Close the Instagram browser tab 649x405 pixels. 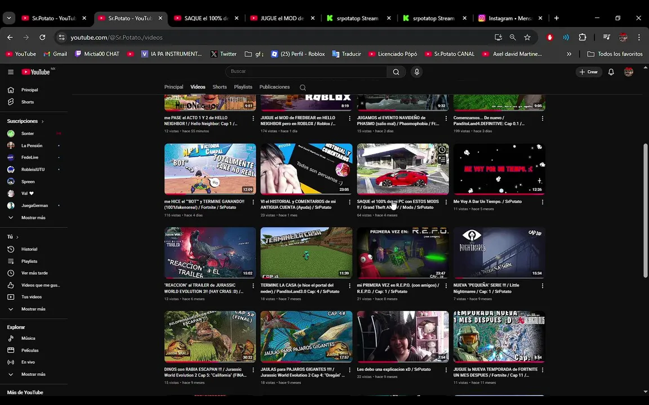(540, 18)
